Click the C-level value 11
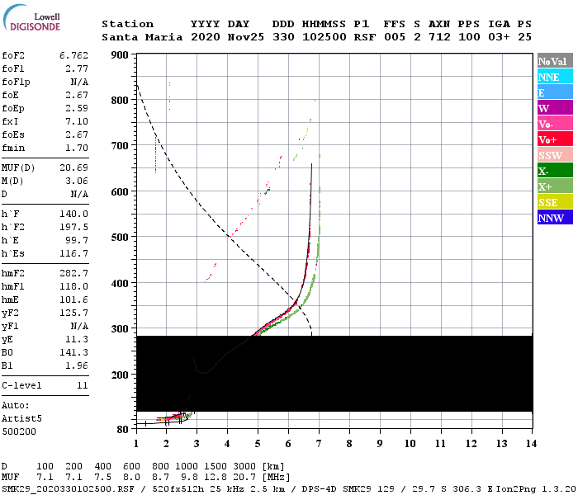 [83, 385]
